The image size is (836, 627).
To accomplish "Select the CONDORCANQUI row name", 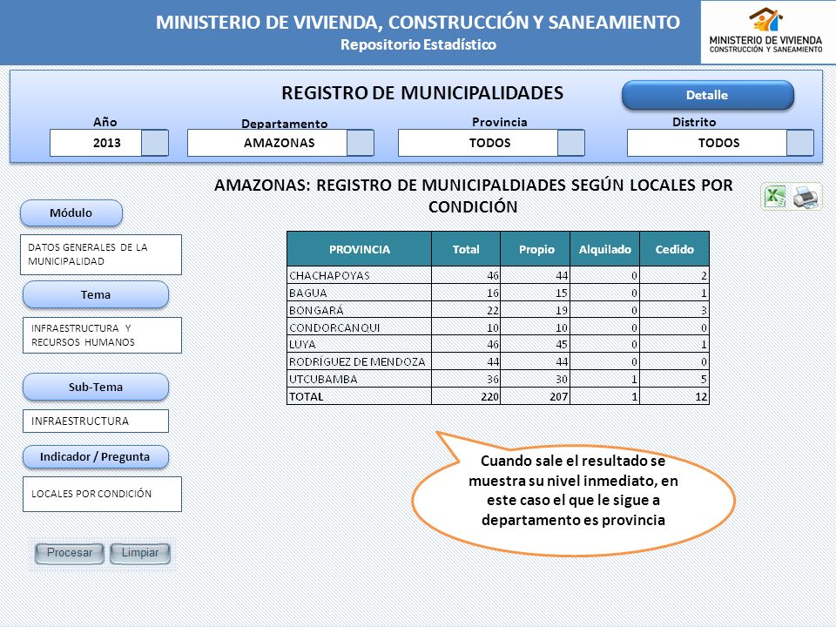I will click(334, 327).
